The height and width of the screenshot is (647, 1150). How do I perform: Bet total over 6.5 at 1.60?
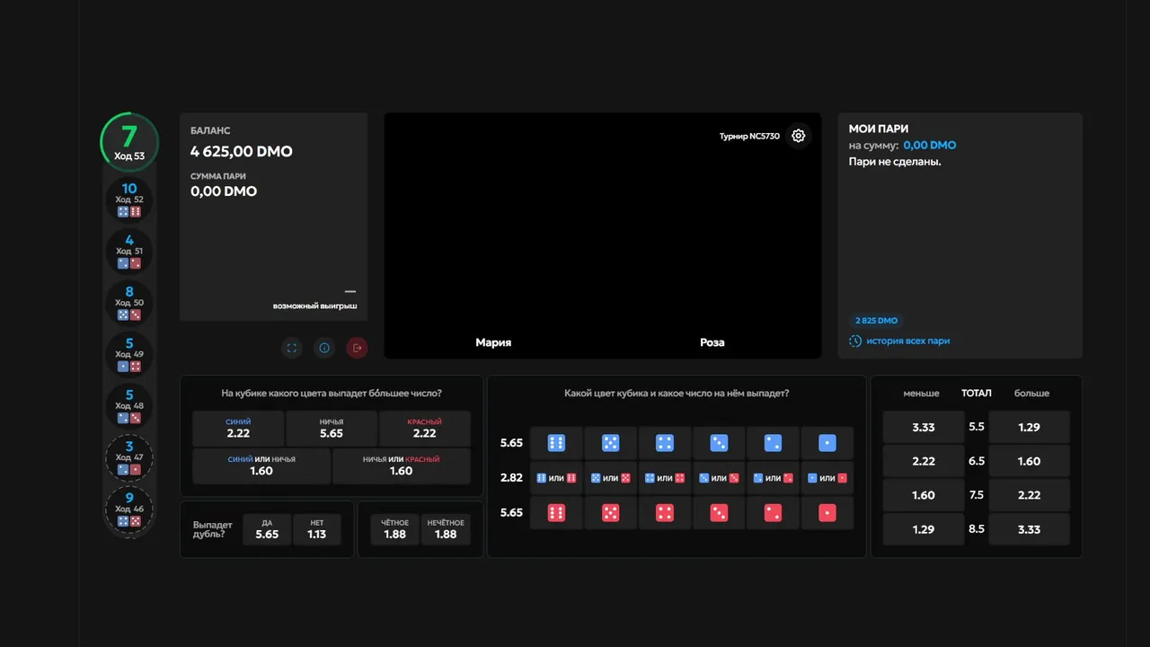(x=1030, y=461)
